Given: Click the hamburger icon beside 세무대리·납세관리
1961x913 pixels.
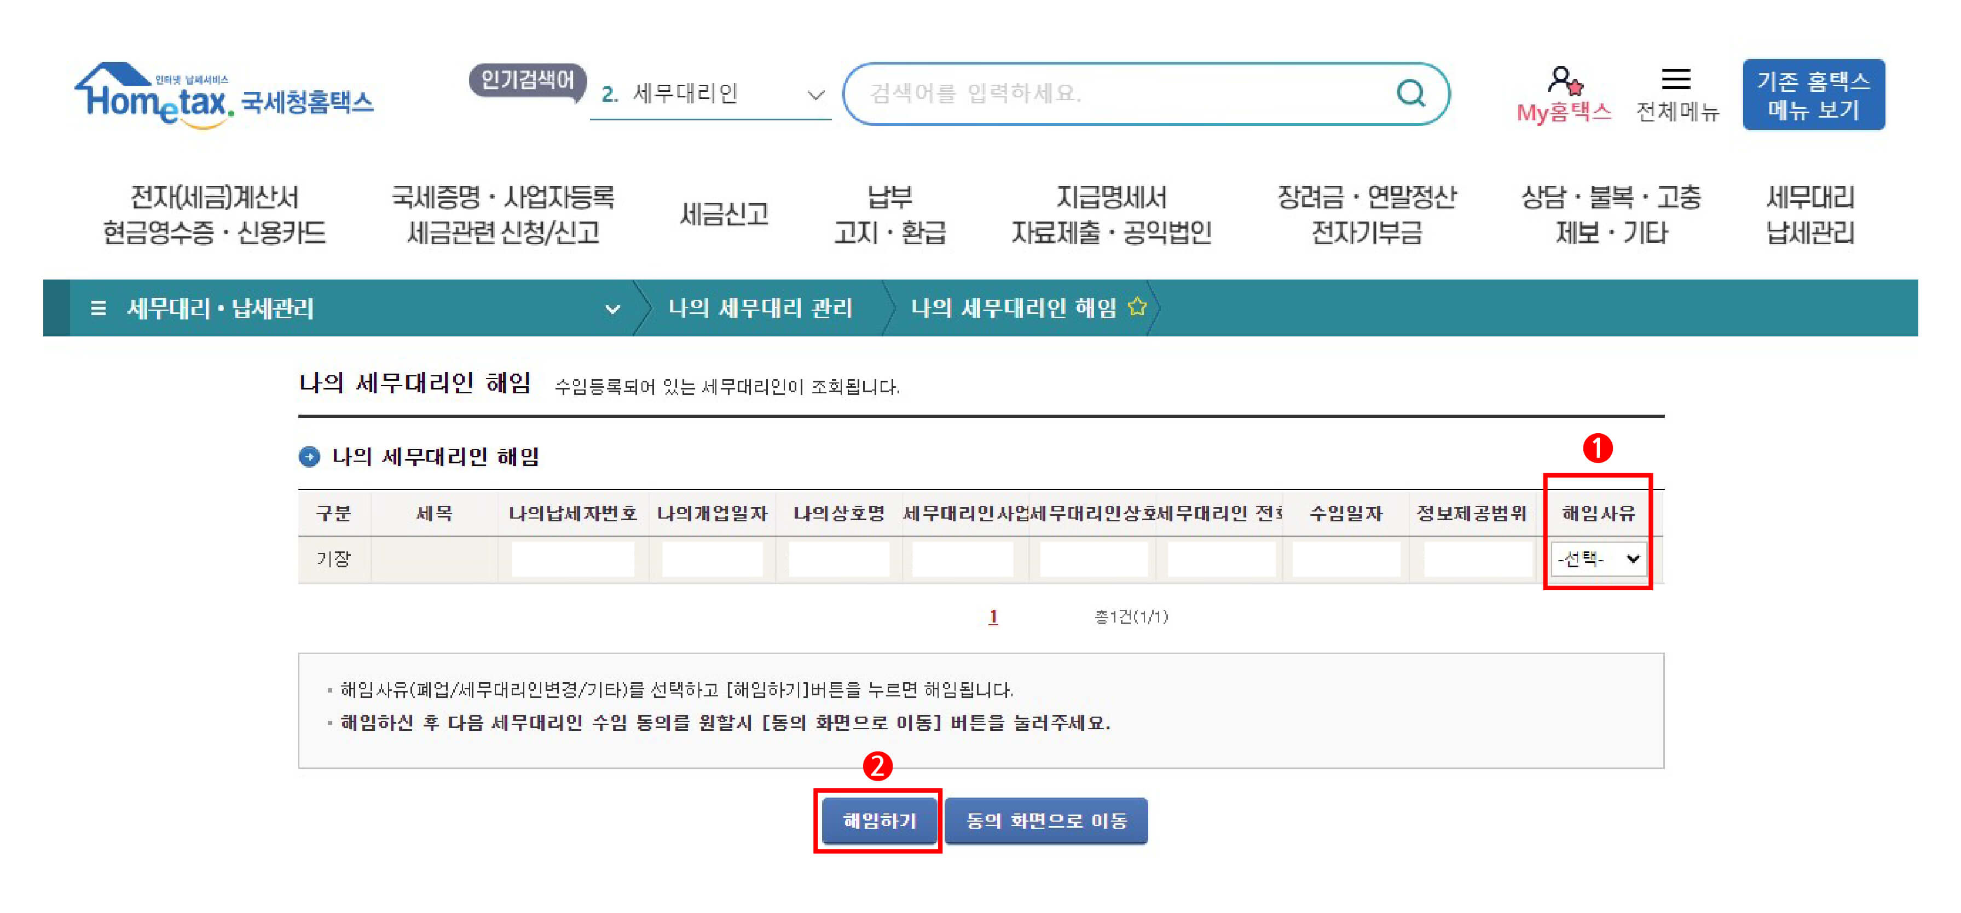Looking at the screenshot, I should click(x=98, y=308).
